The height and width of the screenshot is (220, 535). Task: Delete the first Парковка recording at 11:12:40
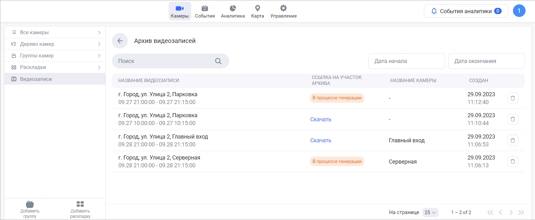(512, 98)
